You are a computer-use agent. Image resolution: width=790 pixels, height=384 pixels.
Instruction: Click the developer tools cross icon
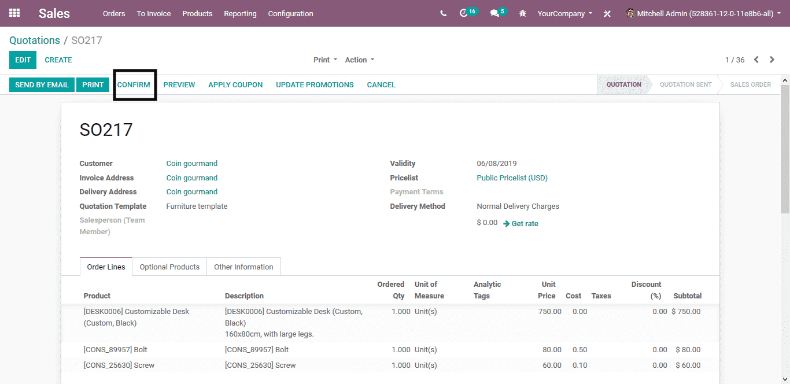[x=607, y=14]
